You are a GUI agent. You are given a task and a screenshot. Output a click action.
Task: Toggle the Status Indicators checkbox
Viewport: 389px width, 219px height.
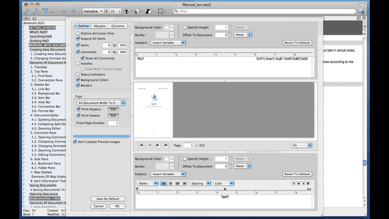78,75
